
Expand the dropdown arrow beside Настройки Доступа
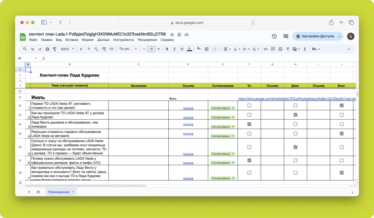pos(339,36)
